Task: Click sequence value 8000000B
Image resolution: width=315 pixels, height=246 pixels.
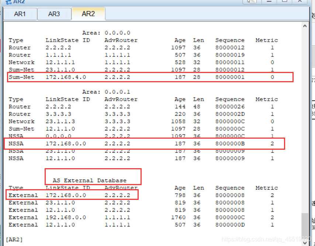Action: (x=230, y=143)
